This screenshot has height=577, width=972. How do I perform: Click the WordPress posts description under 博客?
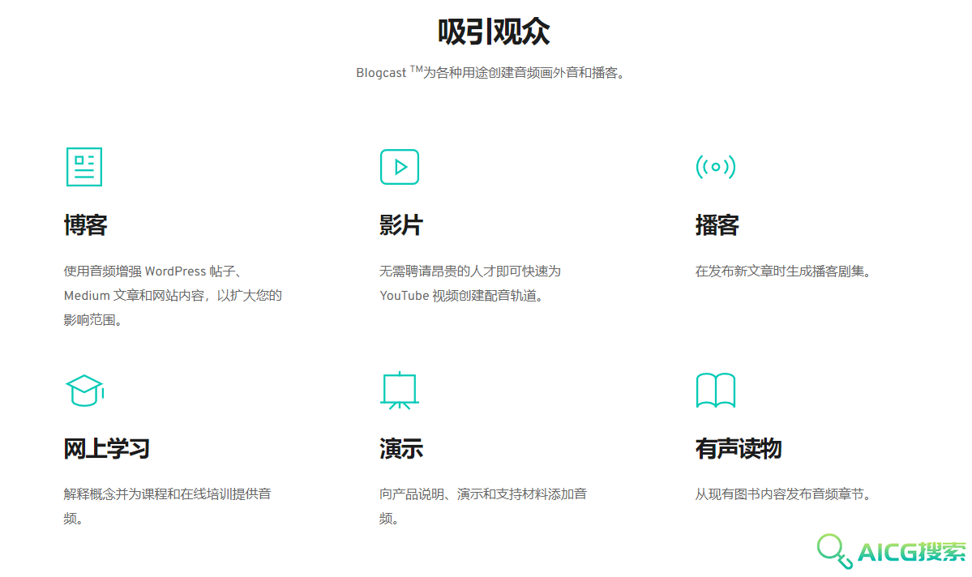173,296
